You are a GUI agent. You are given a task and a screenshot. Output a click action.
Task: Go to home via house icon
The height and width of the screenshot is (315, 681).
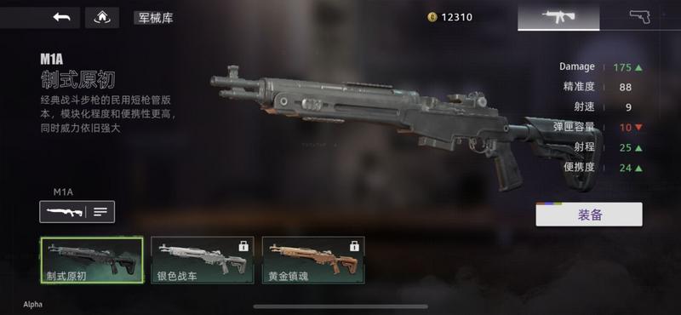(102, 17)
